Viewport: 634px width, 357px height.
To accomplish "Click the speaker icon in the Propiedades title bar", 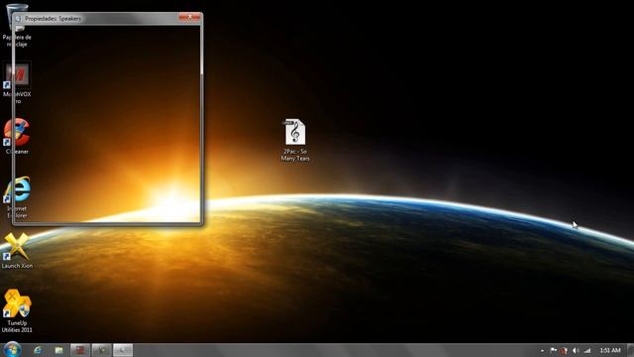I will [18, 19].
